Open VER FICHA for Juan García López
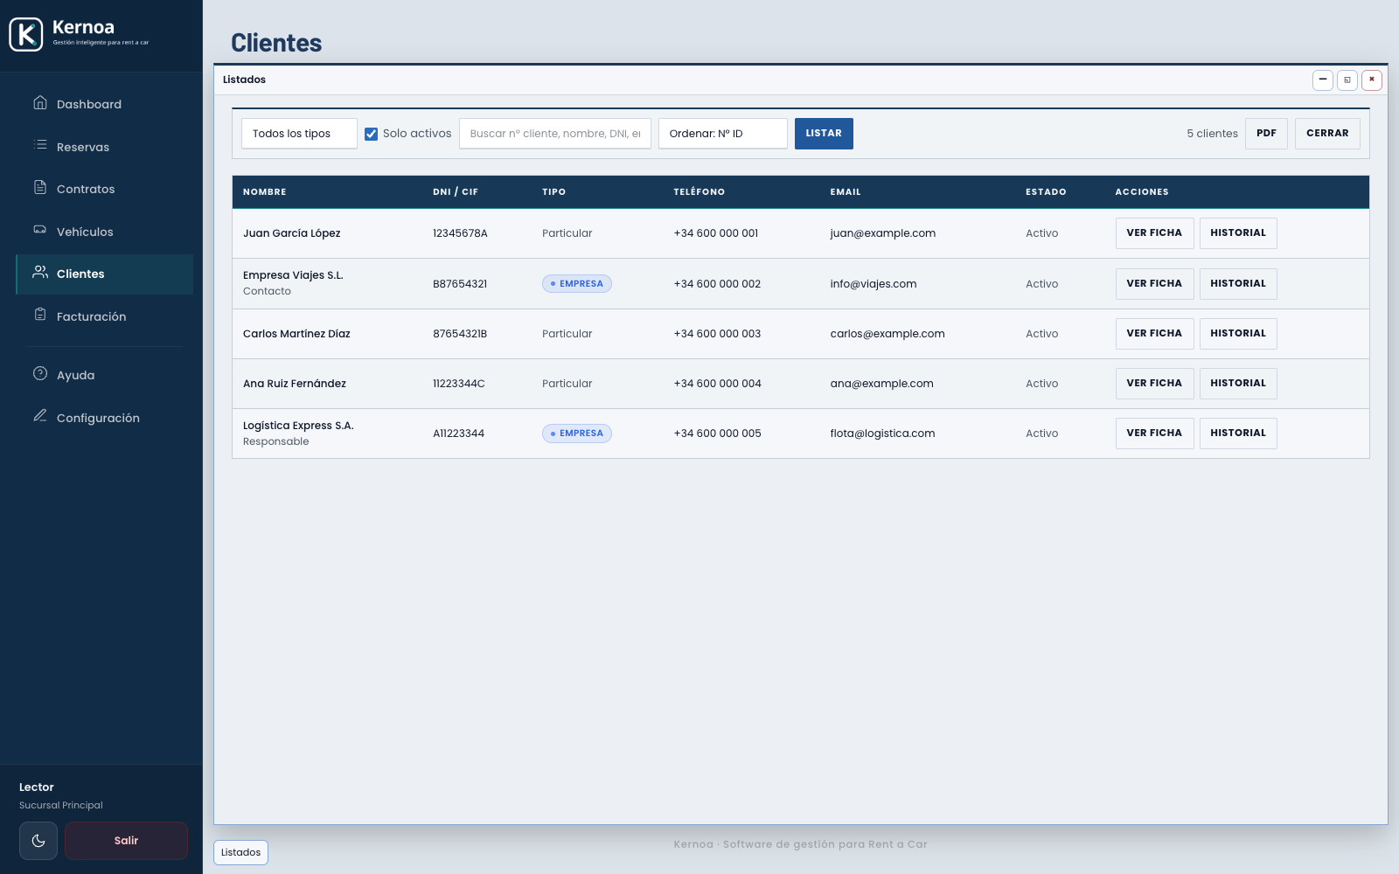The height and width of the screenshot is (874, 1399). pos(1154,233)
